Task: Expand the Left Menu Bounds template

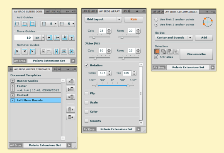Action: point(12,100)
